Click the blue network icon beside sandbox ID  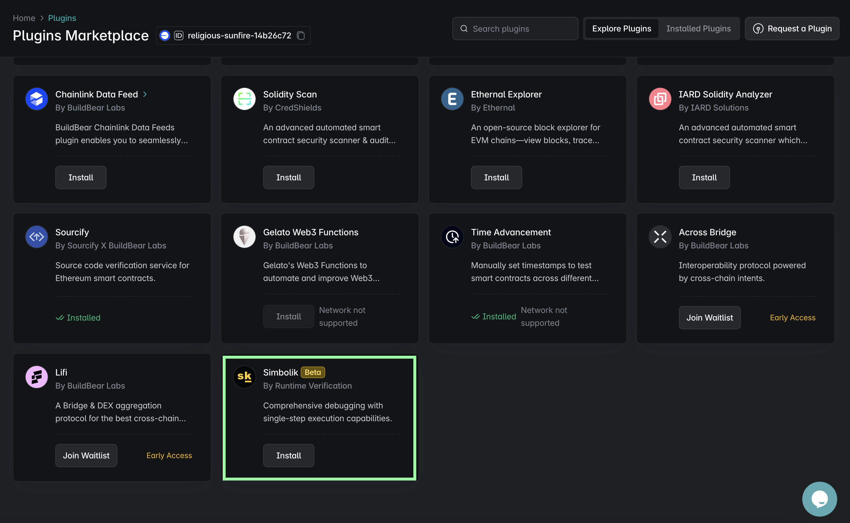point(165,35)
